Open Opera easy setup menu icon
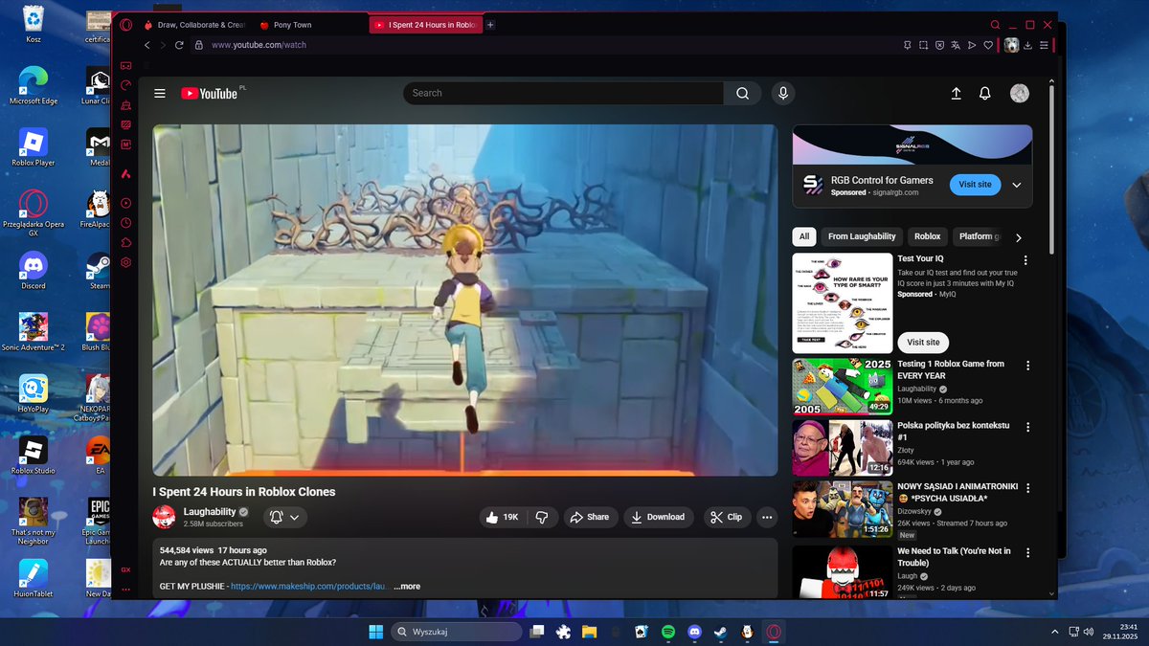The image size is (1149, 646). (x=1043, y=45)
